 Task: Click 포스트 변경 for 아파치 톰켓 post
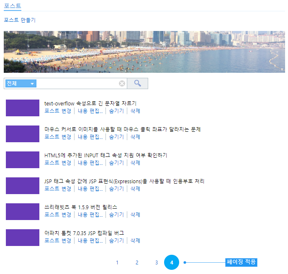[58, 241]
